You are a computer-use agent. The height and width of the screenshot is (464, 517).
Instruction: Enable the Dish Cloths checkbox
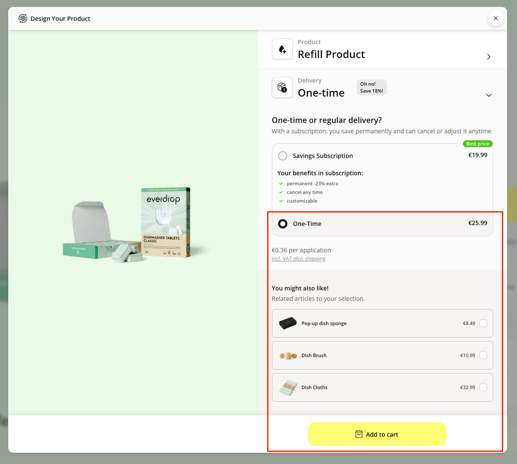point(483,387)
